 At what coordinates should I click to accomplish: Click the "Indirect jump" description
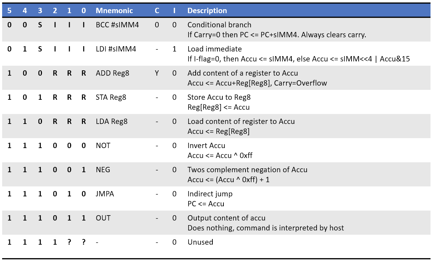[210, 194]
